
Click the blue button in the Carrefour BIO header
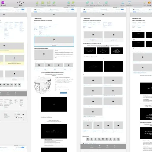point(122,9)
